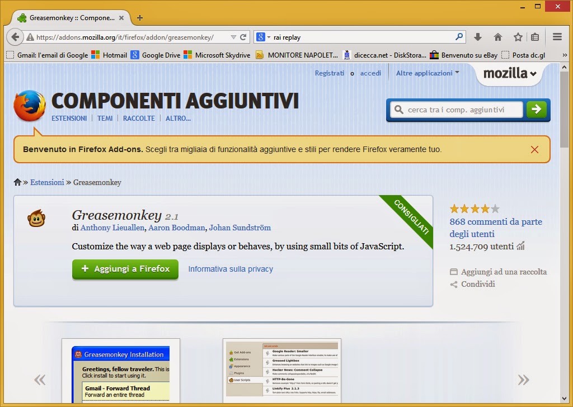Click the site identity warning triangle icon
This screenshot has height=407, width=573.
pos(30,37)
